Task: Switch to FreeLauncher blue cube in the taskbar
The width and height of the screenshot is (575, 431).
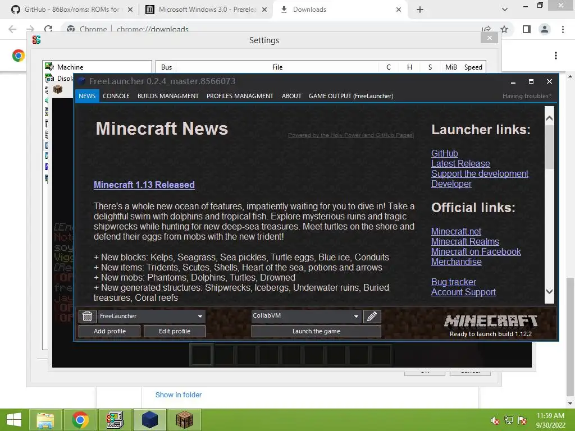Action: [x=149, y=420]
